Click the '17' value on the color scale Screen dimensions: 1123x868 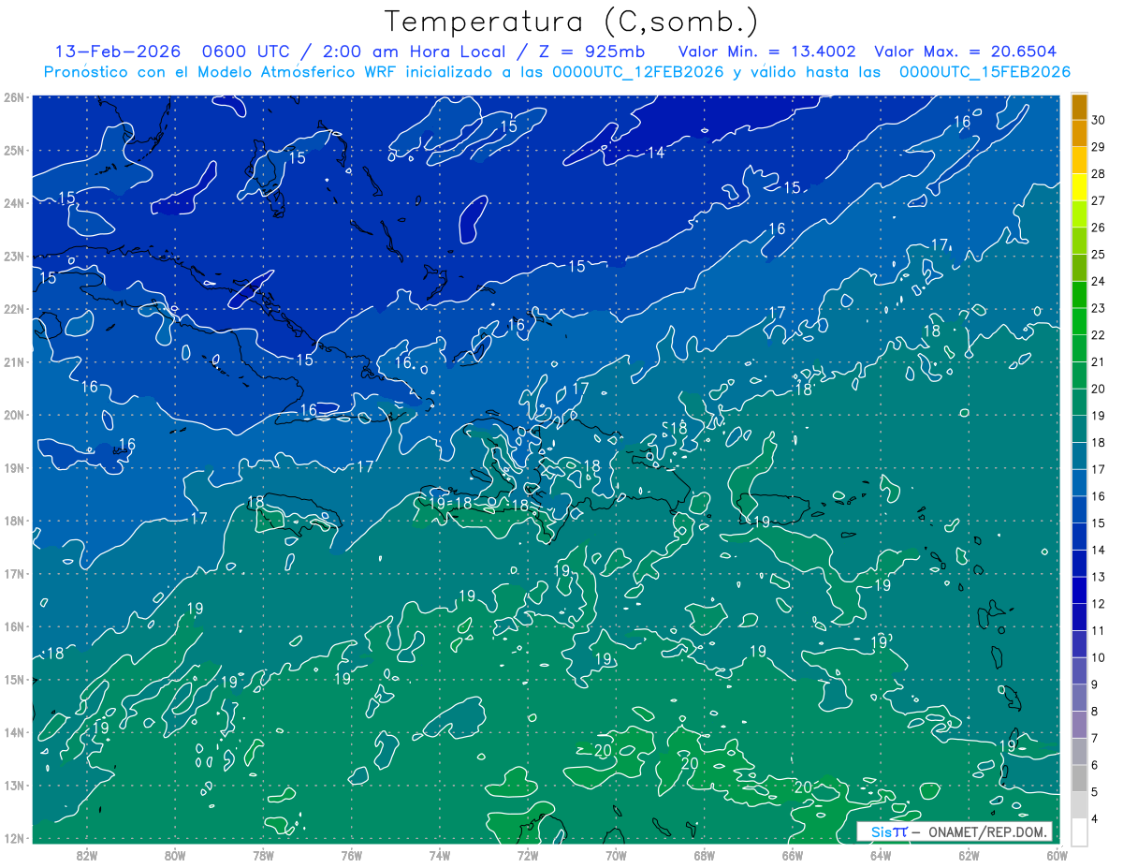click(x=1099, y=469)
